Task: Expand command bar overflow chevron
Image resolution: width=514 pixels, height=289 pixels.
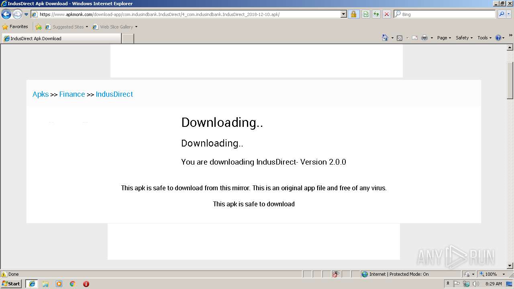Action: click(x=511, y=35)
